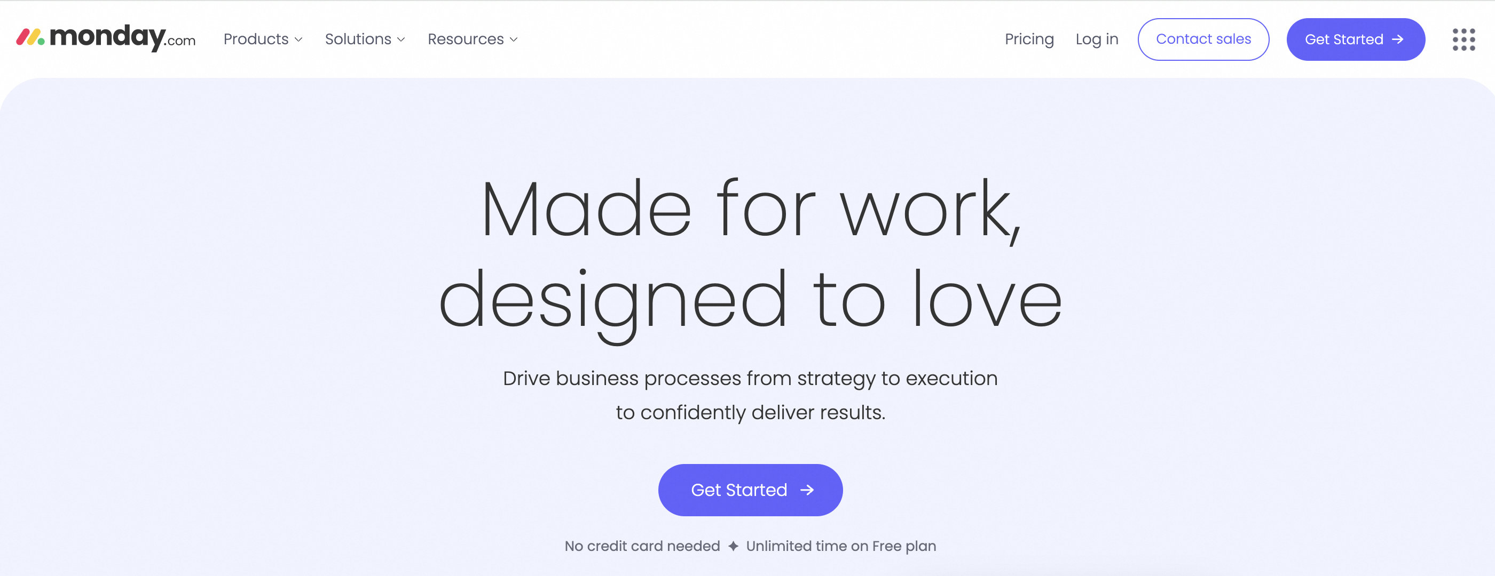Expand the Resources navigation menu
The height and width of the screenshot is (576, 1495).
click(474, 38)
